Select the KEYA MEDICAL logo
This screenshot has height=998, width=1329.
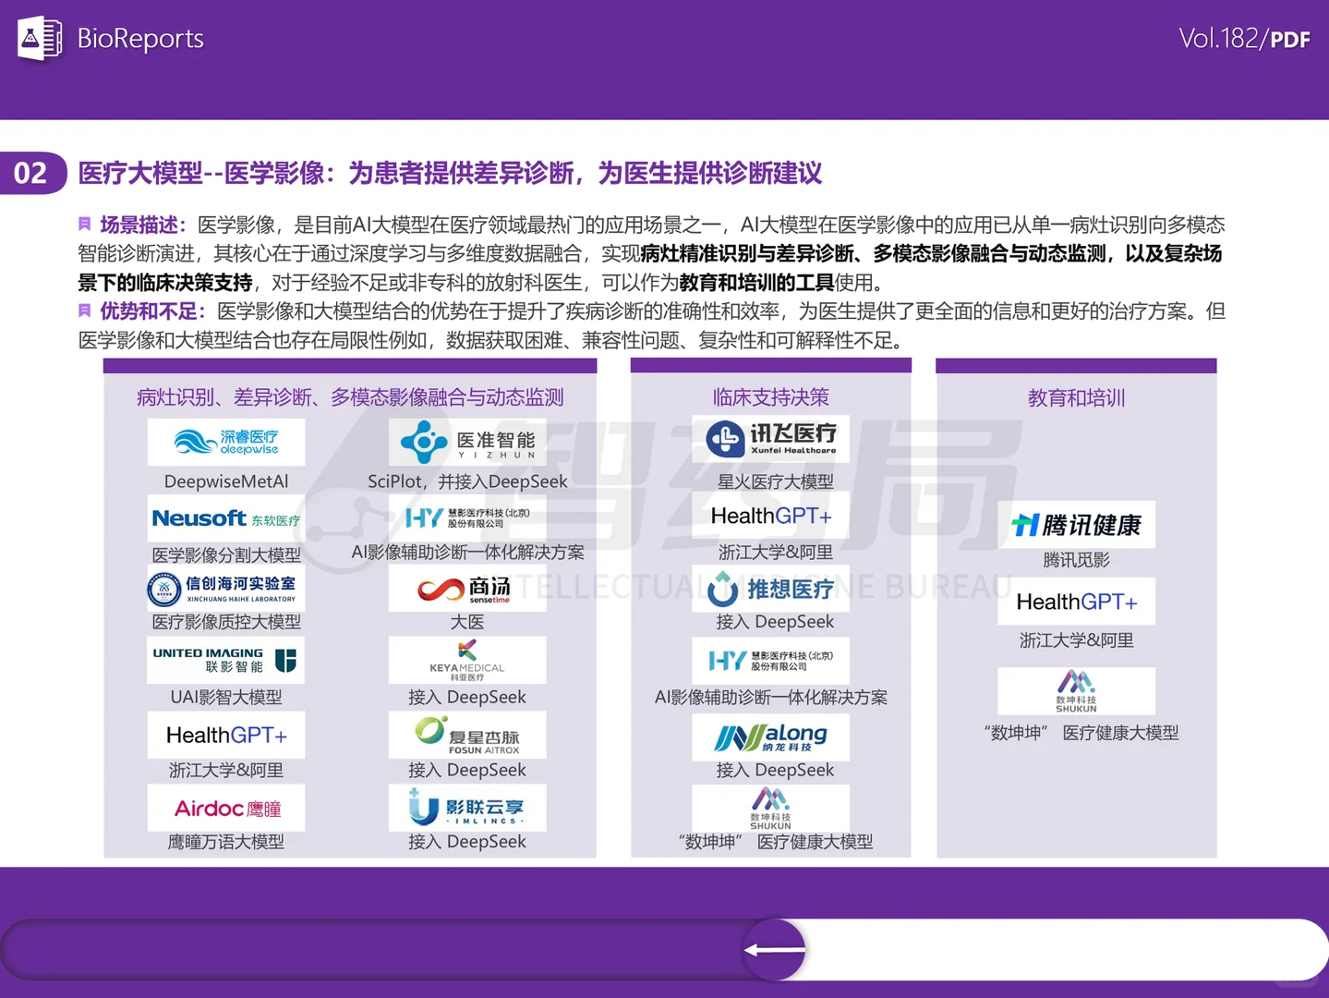[x=466, y=660]
